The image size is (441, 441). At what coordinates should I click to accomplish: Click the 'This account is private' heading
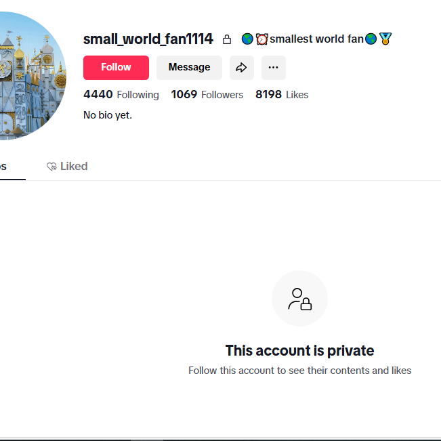[x=299, y=350]
